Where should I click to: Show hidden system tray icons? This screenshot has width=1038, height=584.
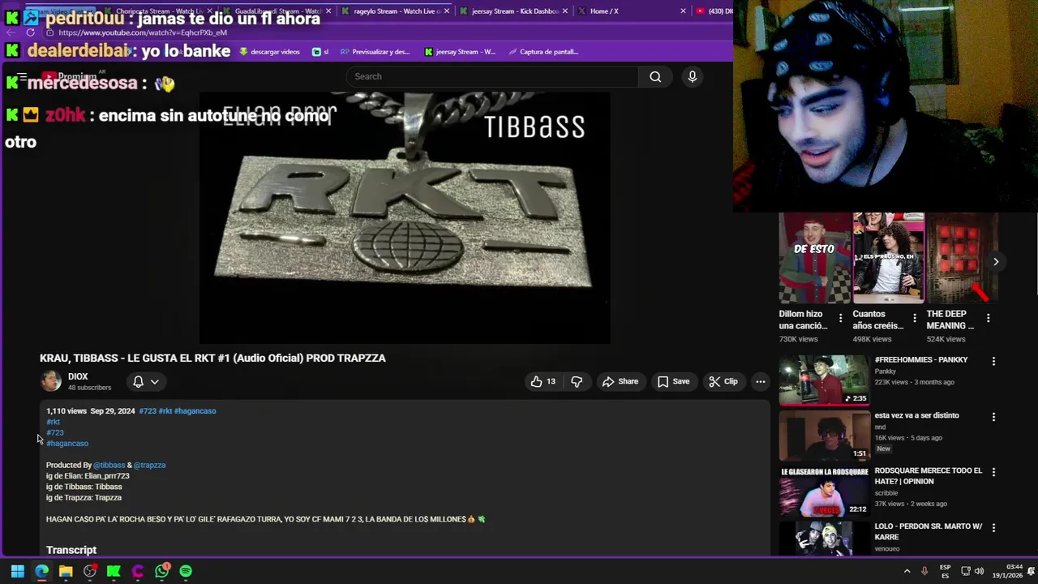907,571
